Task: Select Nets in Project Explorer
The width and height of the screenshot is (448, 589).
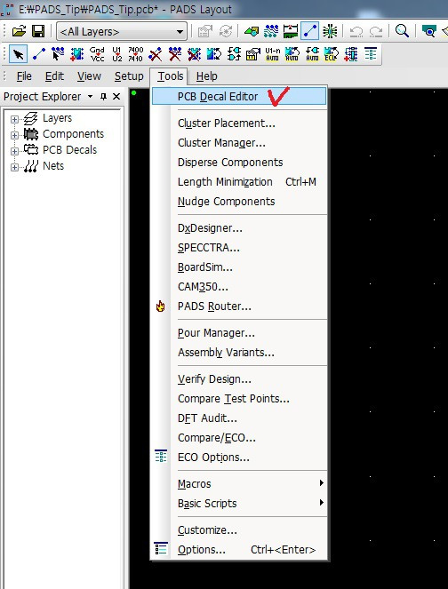Action: (53, 165)
